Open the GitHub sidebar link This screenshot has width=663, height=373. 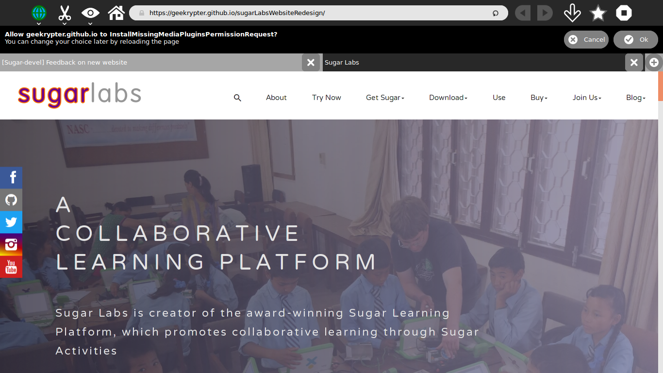[11, 200]
